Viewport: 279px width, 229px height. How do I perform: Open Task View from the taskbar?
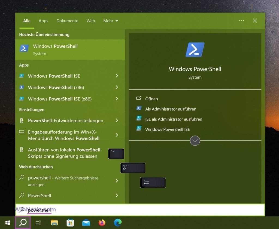(x=38, y=222)
